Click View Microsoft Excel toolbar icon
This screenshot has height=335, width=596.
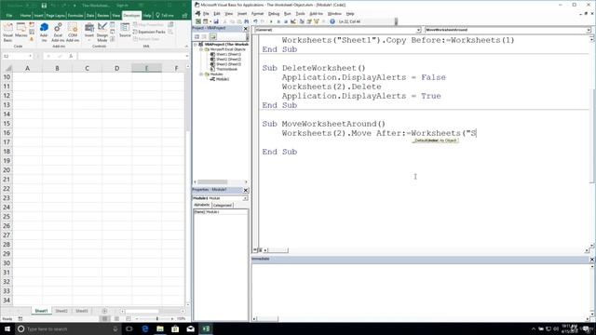click(198, 21)
